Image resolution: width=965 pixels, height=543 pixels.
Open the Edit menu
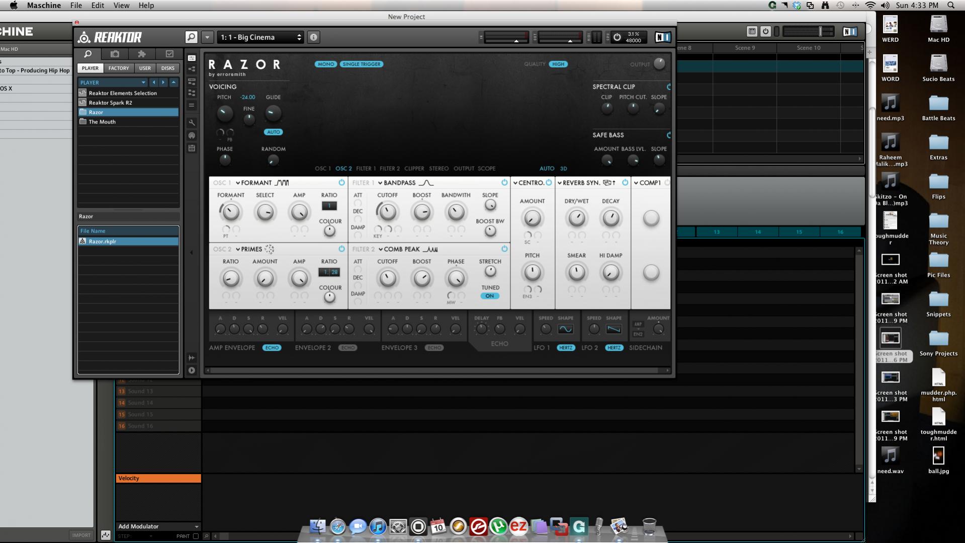98,6
